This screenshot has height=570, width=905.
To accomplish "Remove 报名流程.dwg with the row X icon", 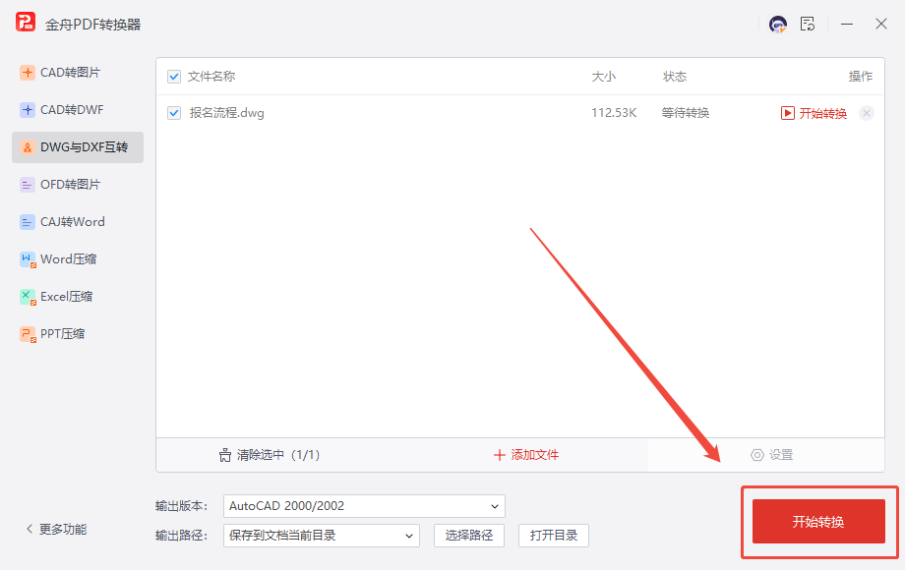I will point(867,113).
